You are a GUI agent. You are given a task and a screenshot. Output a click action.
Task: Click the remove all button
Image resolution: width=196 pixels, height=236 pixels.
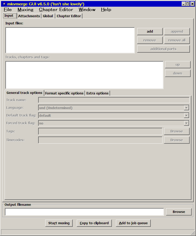(177, 40)
